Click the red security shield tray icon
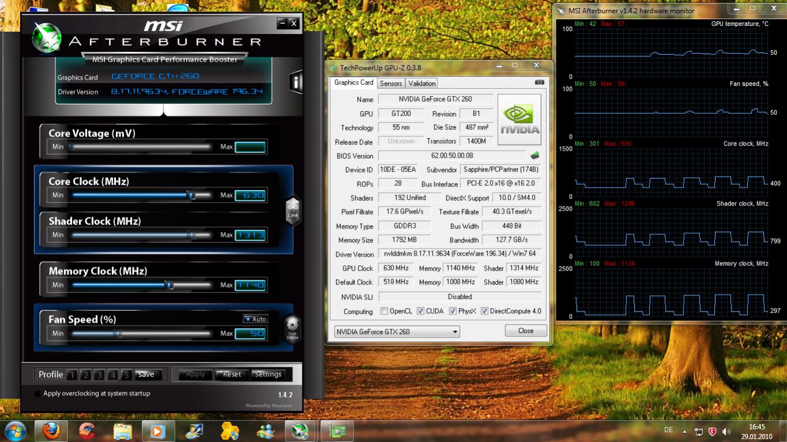The height and width of the screenshot is (442, 787). click(713, 431)
